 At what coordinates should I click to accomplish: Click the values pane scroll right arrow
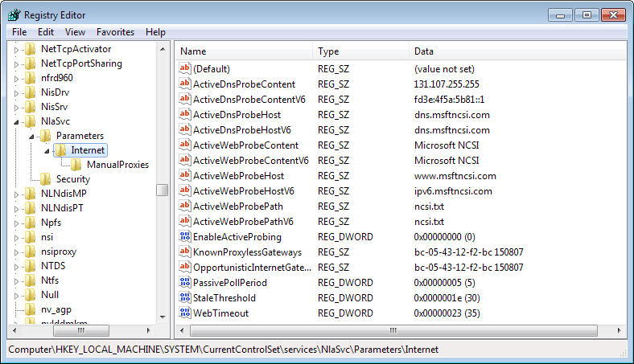[619, 330]
